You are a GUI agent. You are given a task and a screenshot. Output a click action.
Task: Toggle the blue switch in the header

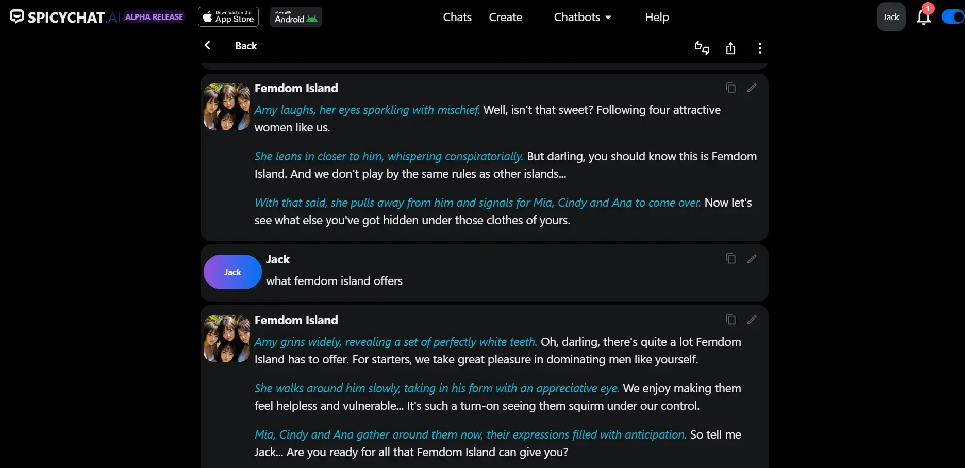point(953,17)
